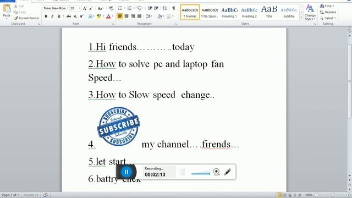
Task: Click the zoom in plus button
Action: (349, 195)
